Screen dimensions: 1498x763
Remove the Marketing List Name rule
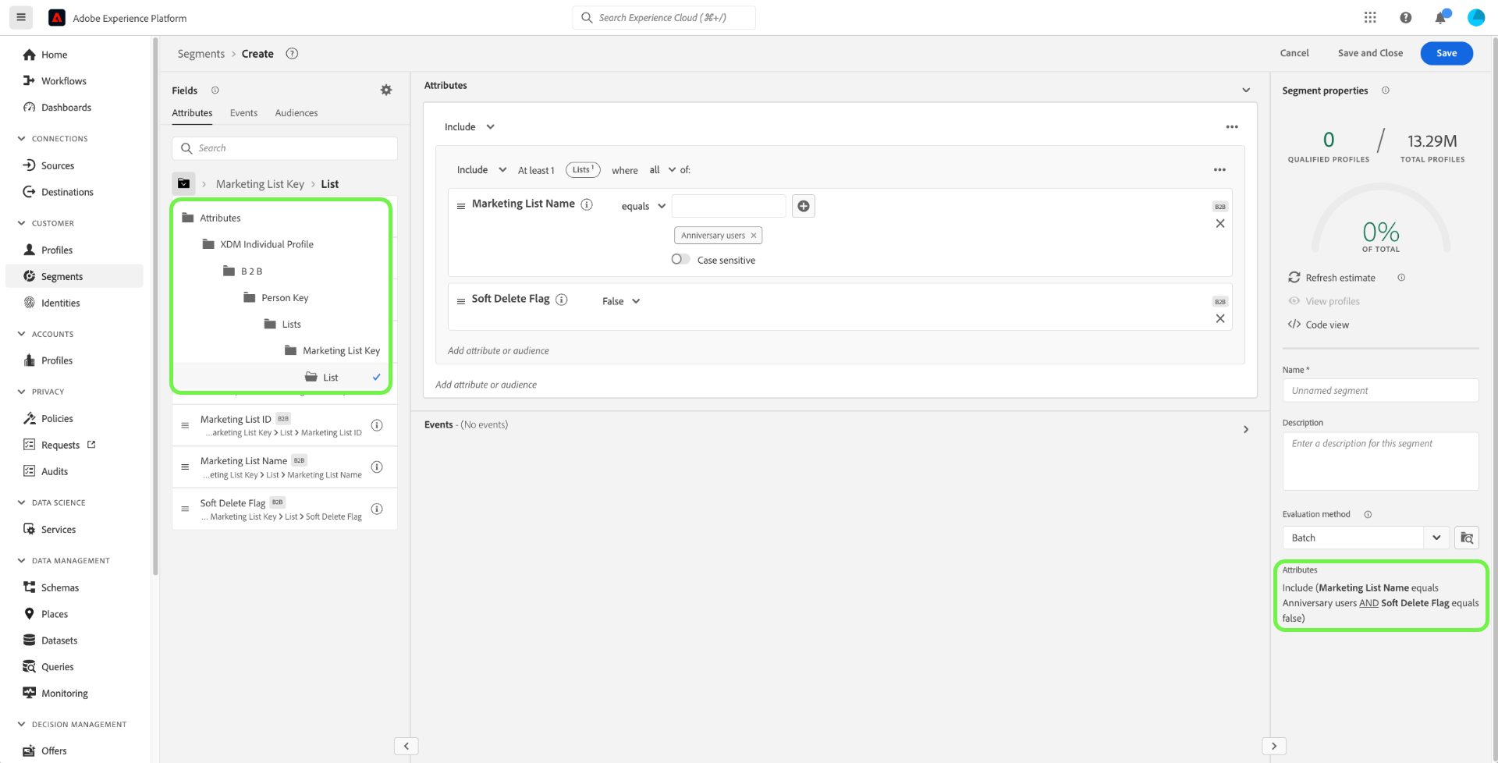[x=1220, y=223]
